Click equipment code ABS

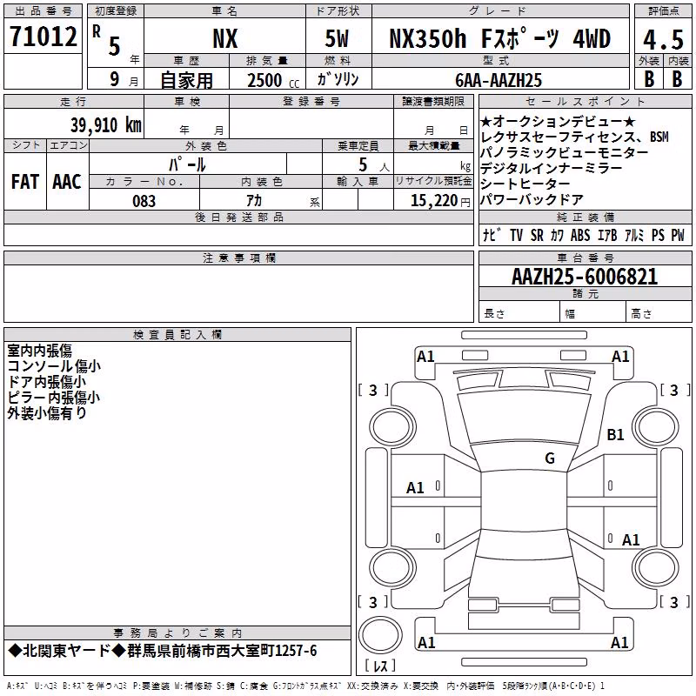(580, 235)
